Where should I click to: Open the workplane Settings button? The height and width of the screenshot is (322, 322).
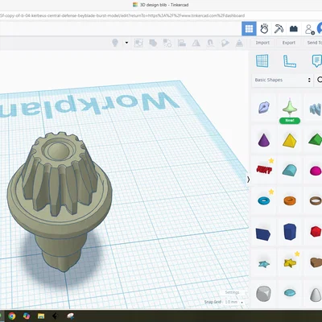coord(232,292)
